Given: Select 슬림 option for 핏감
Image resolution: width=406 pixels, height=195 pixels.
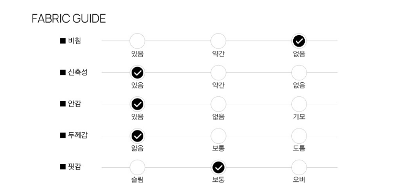Looking at the screenshot, I should 137,168.
